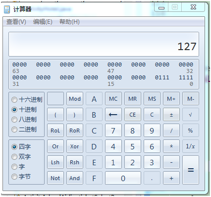
Task: Select 二进制 binary radio option
Action: (24, 130)
